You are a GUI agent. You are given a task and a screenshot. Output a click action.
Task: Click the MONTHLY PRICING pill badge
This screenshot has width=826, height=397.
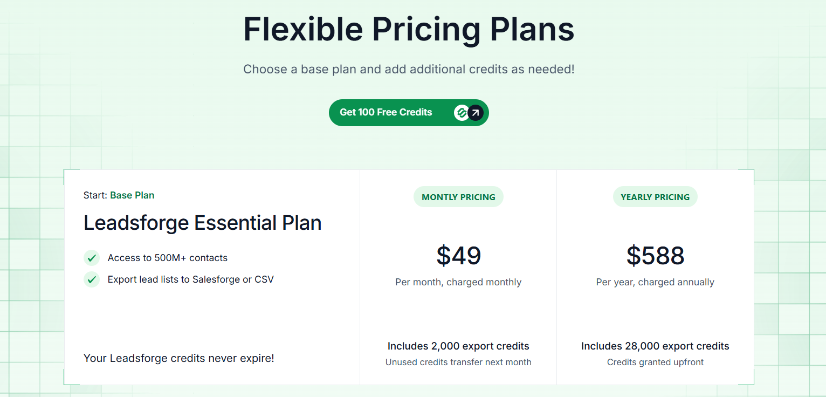click(x=458, y=196)
